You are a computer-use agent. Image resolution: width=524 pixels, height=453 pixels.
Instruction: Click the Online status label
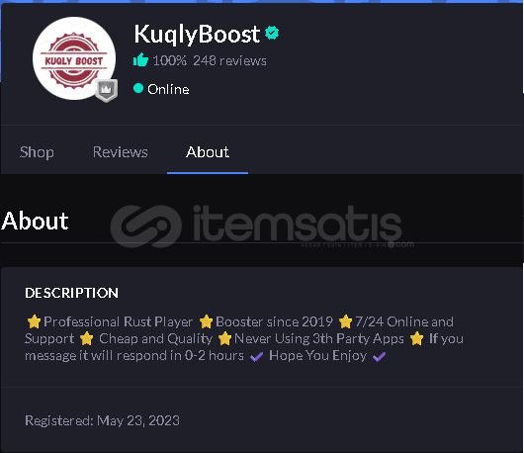tap(168, 89)
